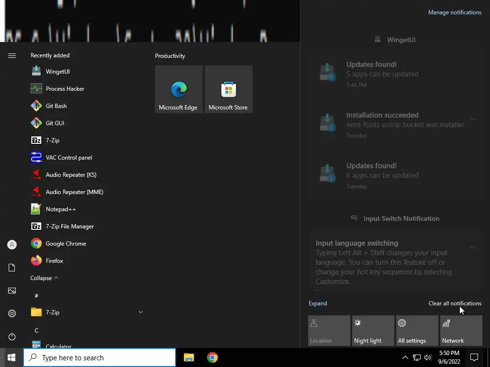Click the Windows Start button
The width and height of the screenshot is (490, 367).
pyautogui.click(x=11, y=357)
